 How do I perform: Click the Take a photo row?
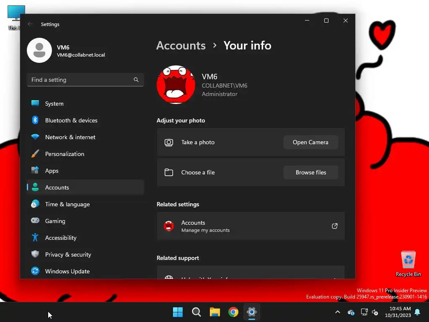coord(251,142)
